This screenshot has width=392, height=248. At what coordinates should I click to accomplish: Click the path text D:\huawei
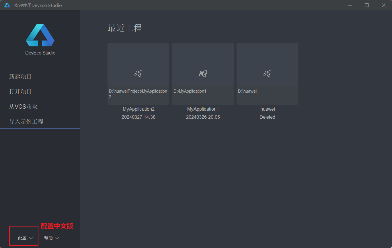coord(247,91)
